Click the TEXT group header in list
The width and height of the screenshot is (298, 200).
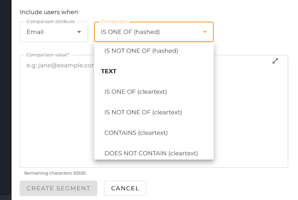click(109, 71)
